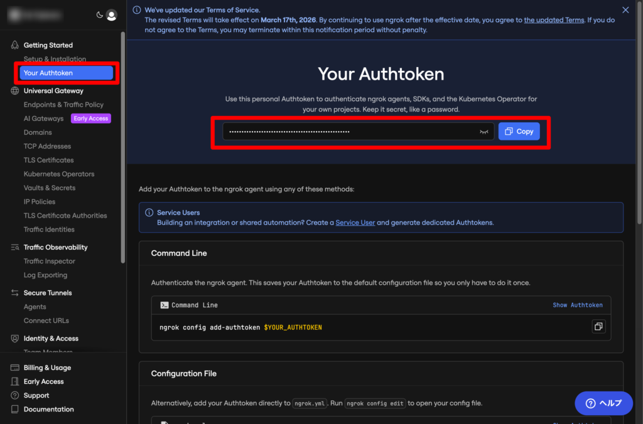Reveal the hidden Authtoken with eye icon
The height and width of the screenshot is (424, 643).
484,132
